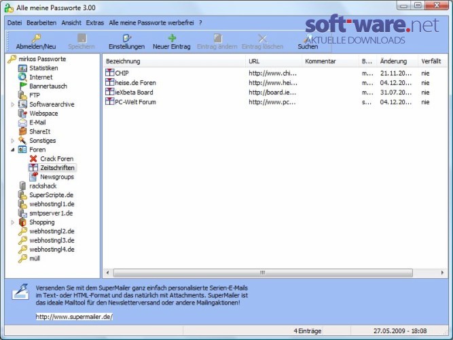Select the smtpserver1.de icon
This screenshot has width=453, height=340.
[22, 214]
